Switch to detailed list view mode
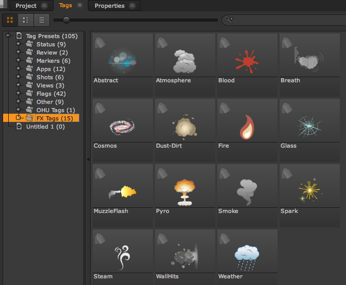346x285 pixels. pyautogui.click(x=25, y=20)
